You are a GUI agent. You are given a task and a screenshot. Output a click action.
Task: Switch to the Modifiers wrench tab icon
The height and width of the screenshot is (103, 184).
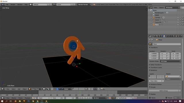pos(169,36)
